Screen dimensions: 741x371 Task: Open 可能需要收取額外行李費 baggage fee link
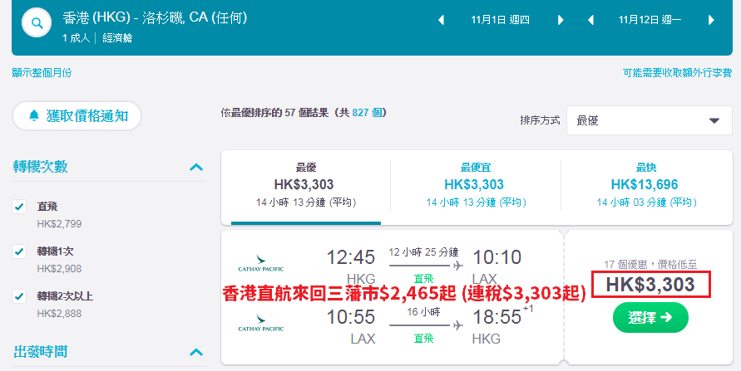click(677, 72)
